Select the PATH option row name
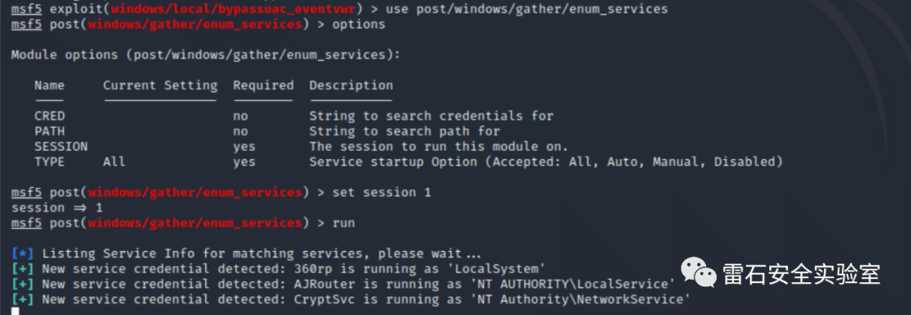911x315 pixels. (50, 131)
